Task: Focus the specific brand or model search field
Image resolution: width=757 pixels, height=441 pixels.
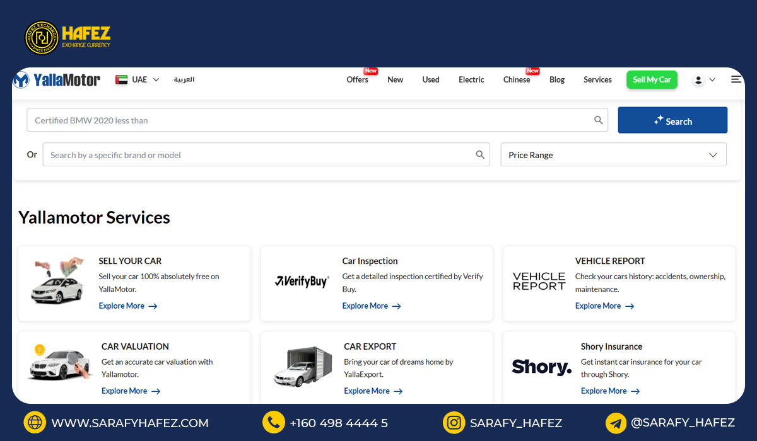Action: (x=259, y=155)
